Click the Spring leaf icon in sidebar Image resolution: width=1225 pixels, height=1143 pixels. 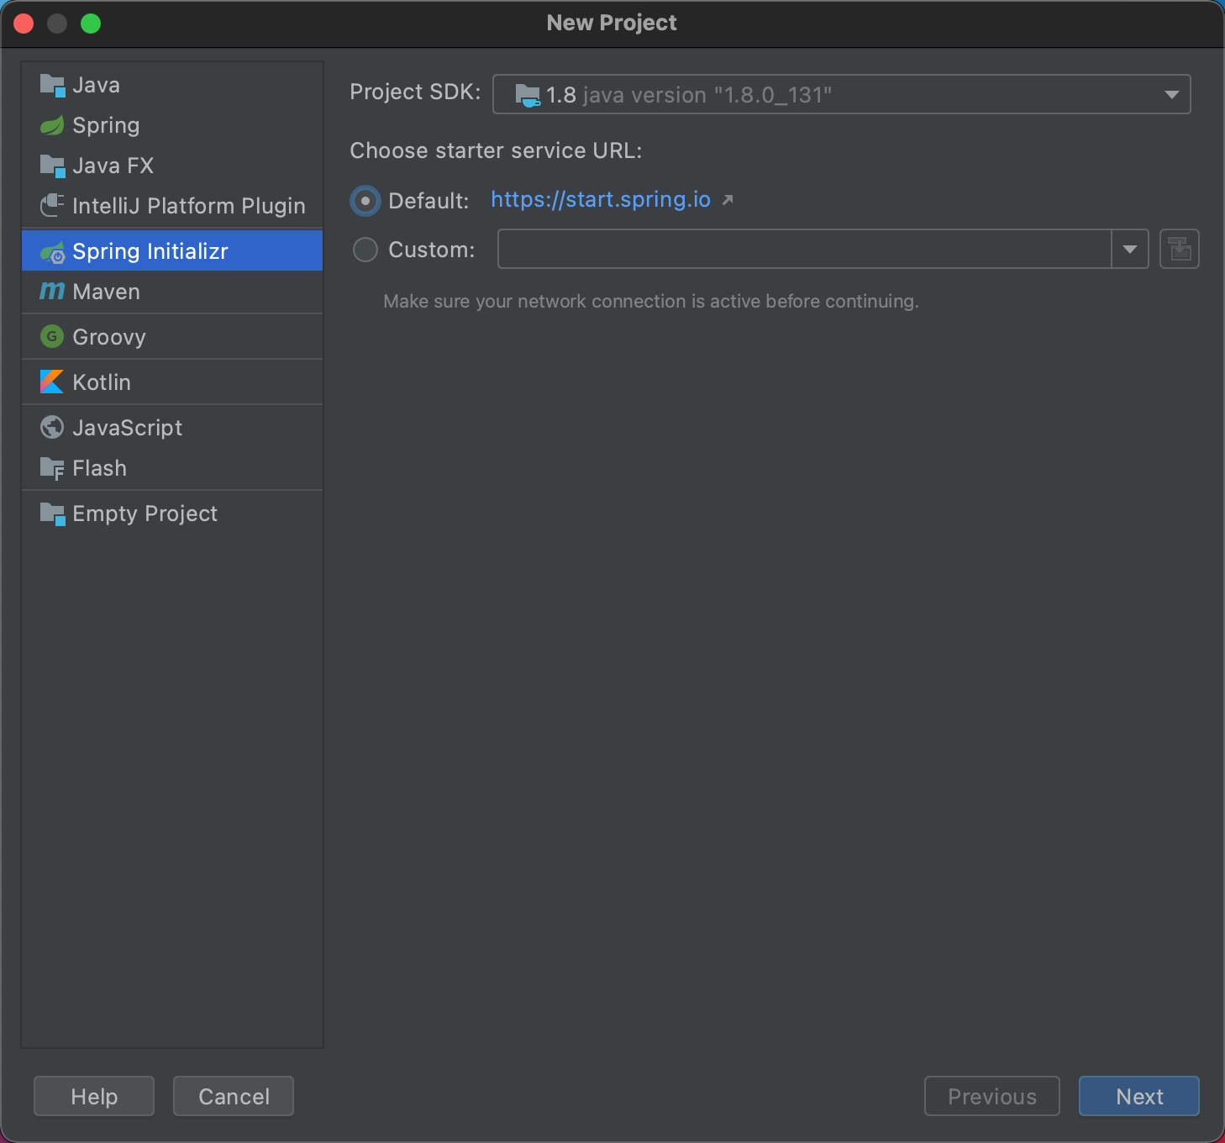click(x=52, y=126)
